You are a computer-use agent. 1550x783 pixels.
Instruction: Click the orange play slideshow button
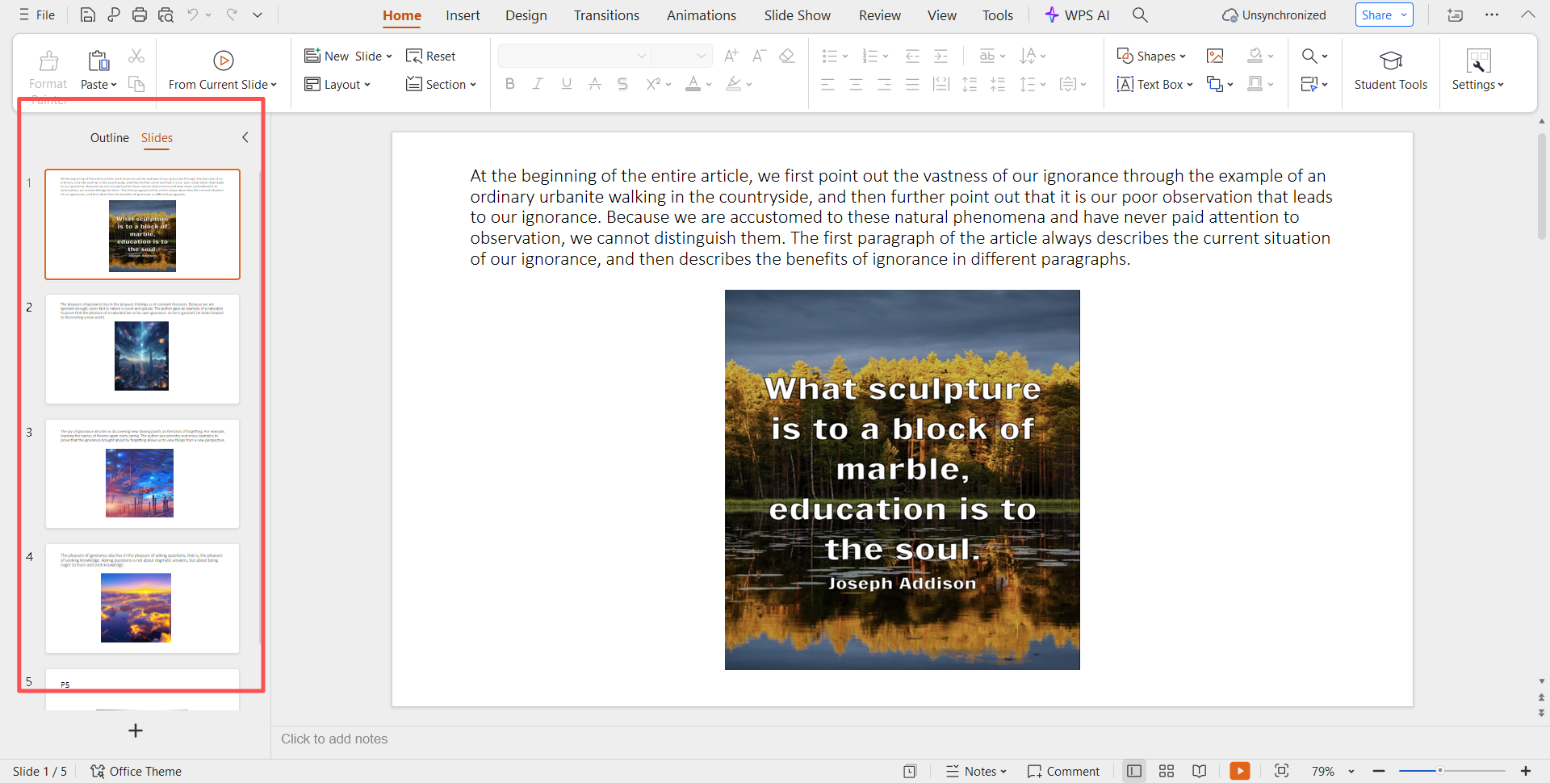(x=1239, y=771)
